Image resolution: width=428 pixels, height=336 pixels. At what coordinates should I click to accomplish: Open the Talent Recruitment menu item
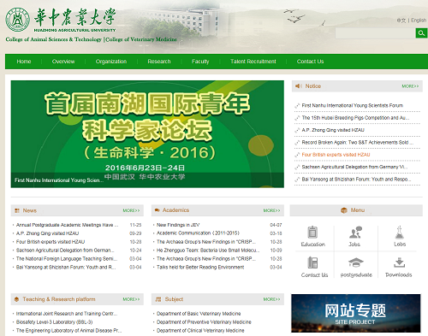[x=253, y=62]
